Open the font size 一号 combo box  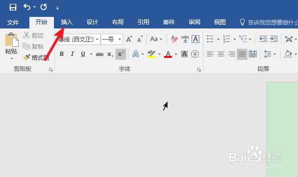112,39
